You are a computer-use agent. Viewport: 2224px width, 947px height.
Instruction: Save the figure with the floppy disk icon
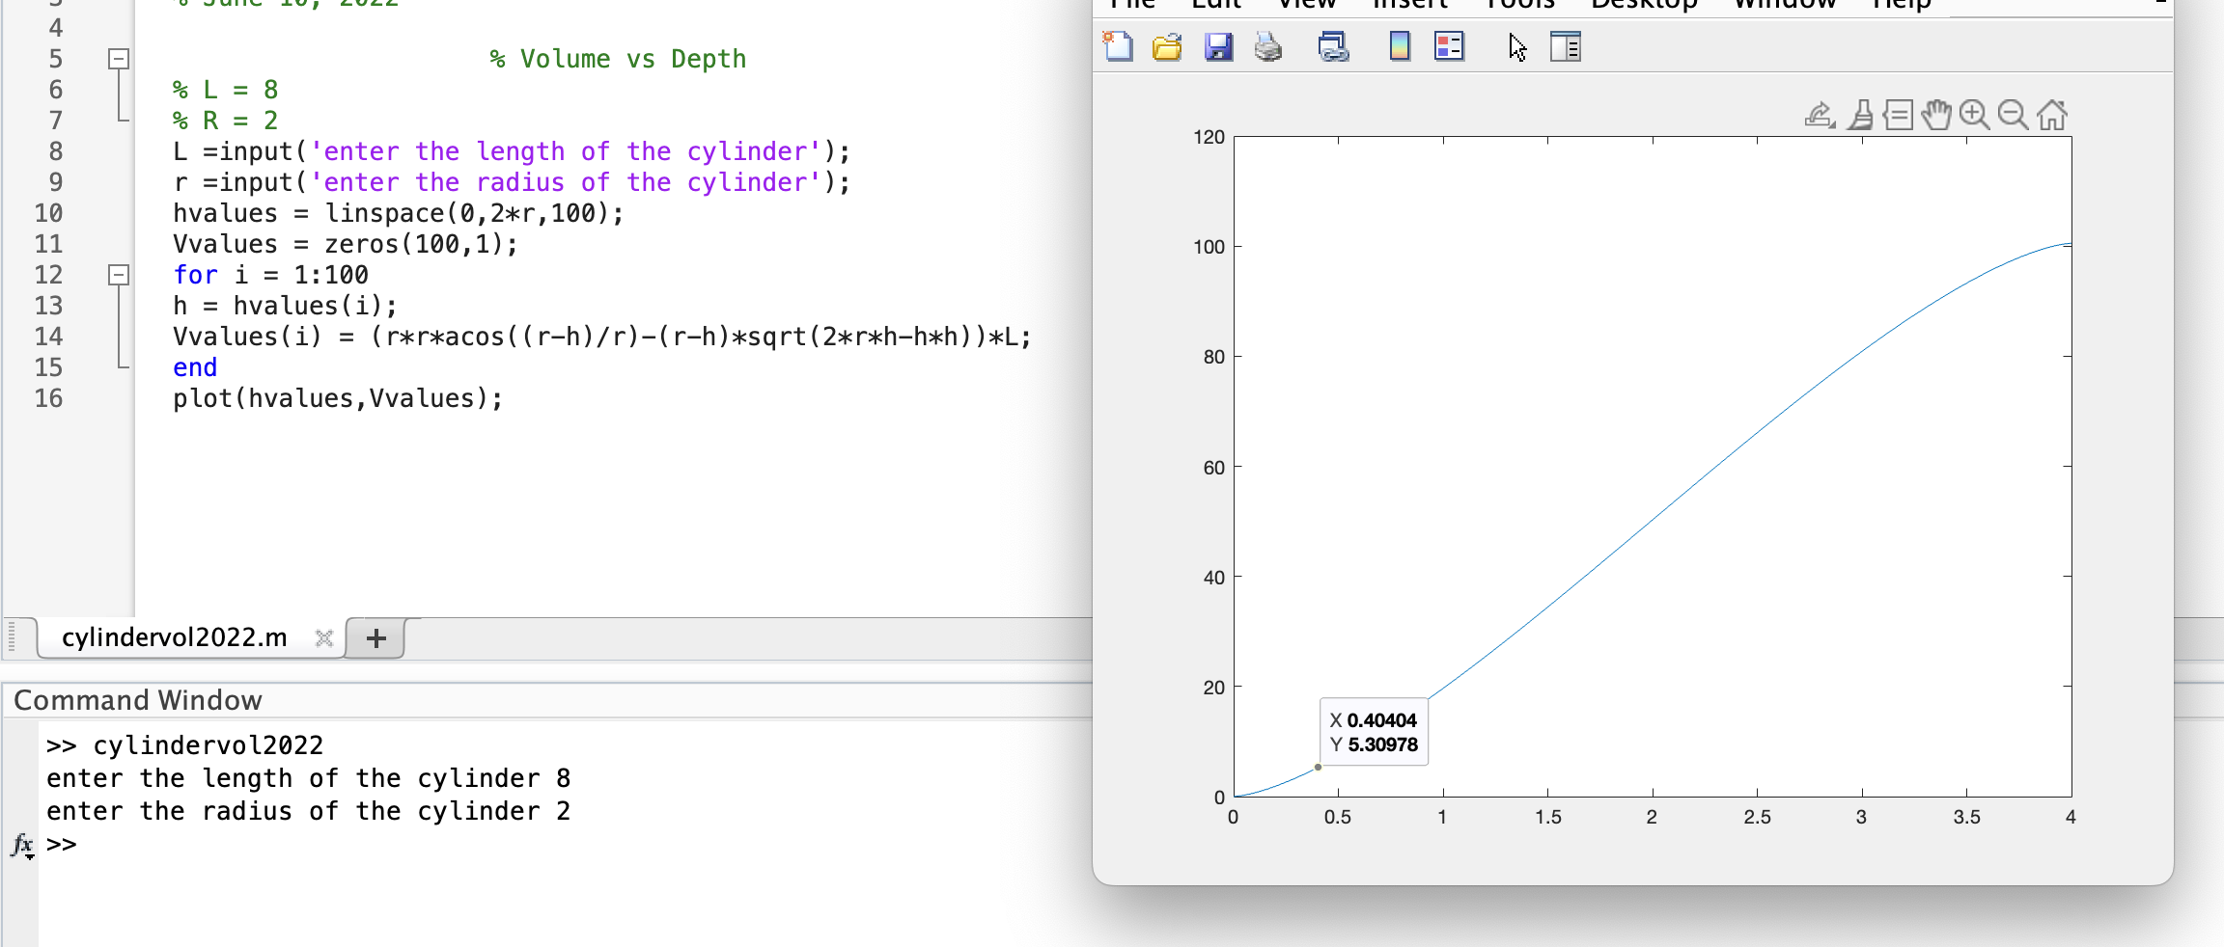tap(1218, 46)
